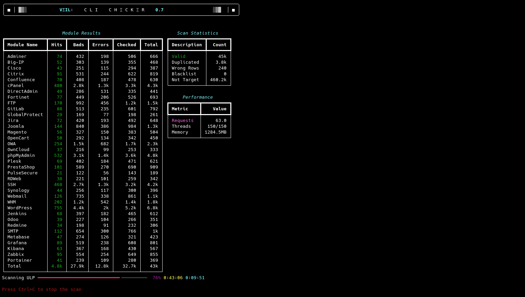Click the Value column header

(220, 109)
